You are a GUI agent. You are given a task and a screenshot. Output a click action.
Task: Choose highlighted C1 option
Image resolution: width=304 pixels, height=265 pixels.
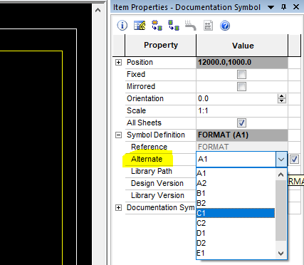[x=236, y=213]
